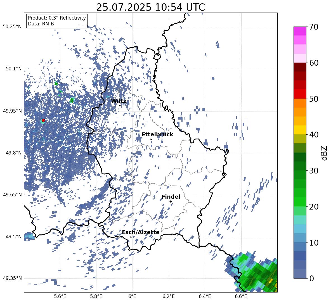This screenshot has height=302, width=331.
Task: Click the 49.5°N latitude label
Action: click(13, 236)
